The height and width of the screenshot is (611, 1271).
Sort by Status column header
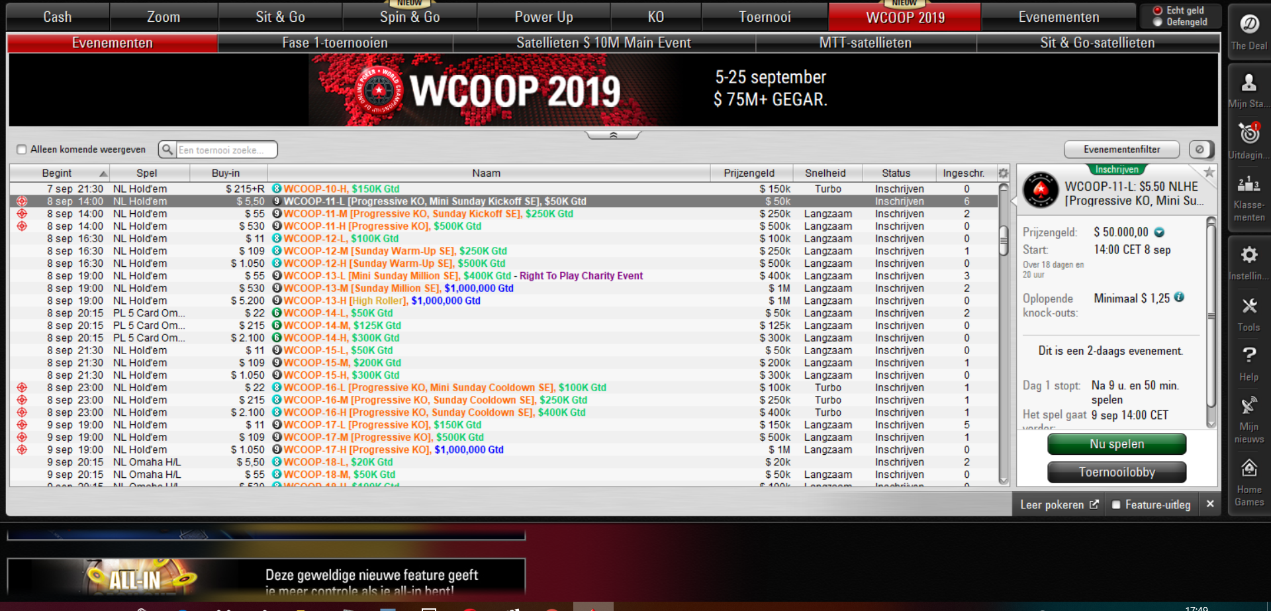click(899, 173)
